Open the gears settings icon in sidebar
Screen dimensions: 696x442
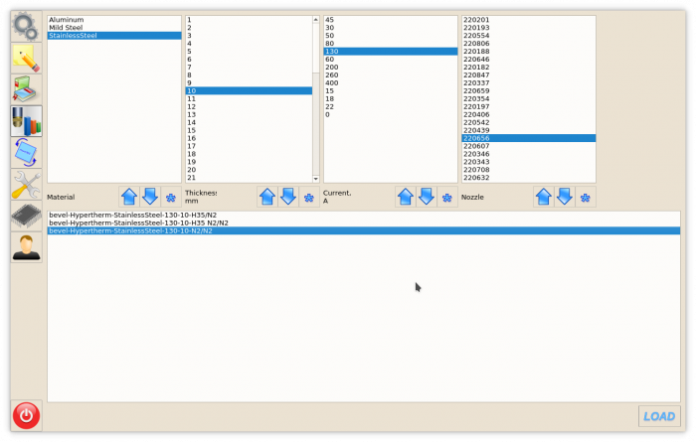tap(26, 26)
